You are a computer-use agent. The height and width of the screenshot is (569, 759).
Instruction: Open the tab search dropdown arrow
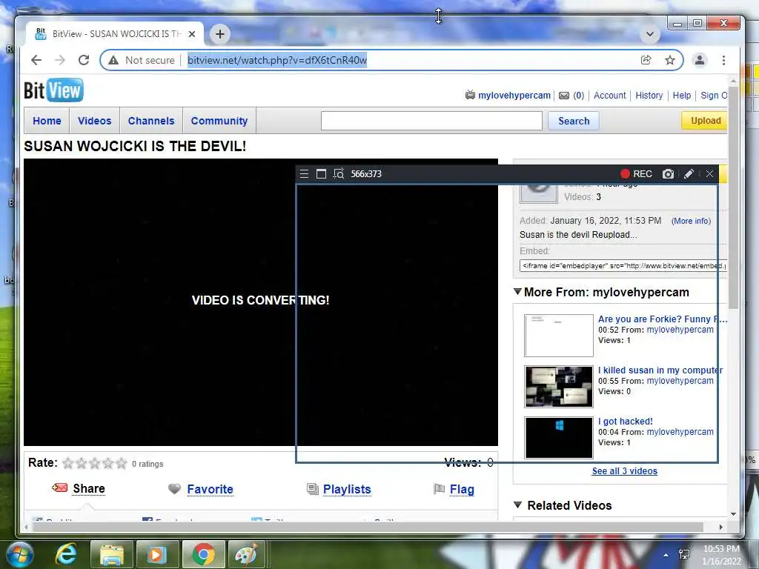coord(650,34)
